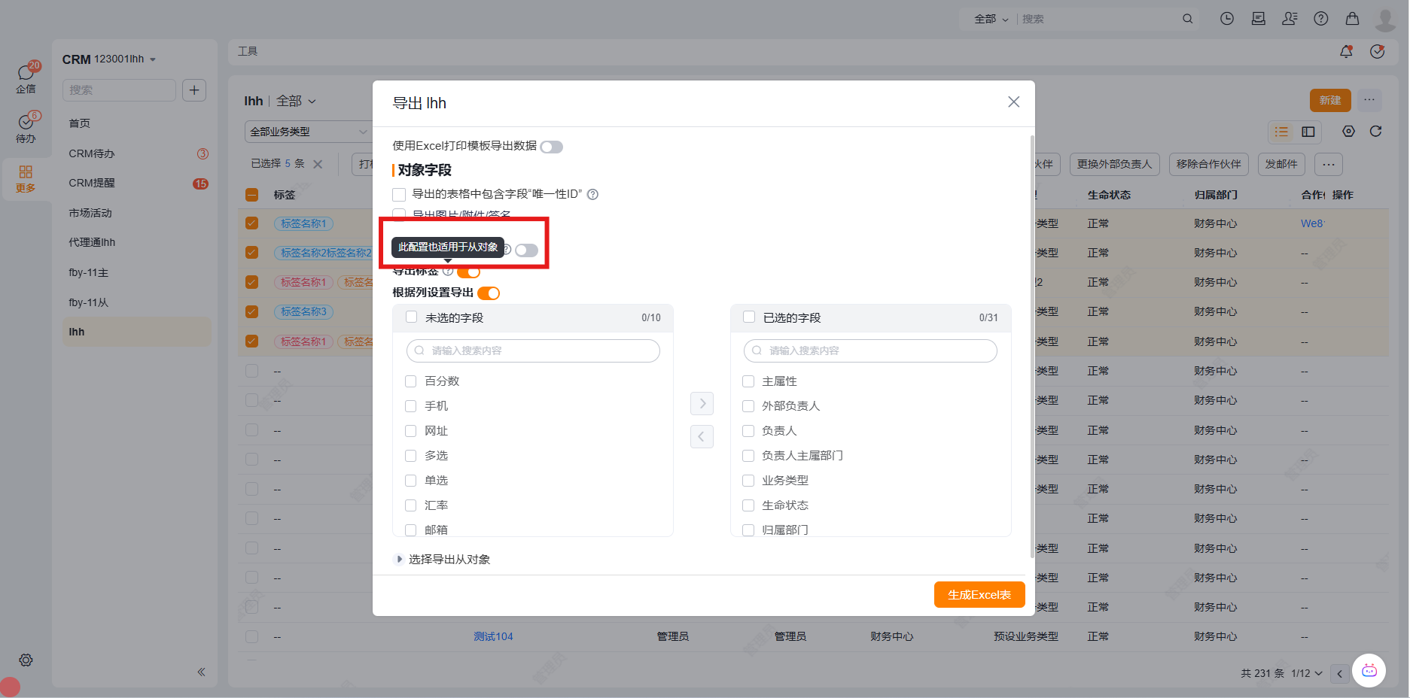Open the lhh 全部 view dropdown
1410x698 pixels.
[297, 101]
